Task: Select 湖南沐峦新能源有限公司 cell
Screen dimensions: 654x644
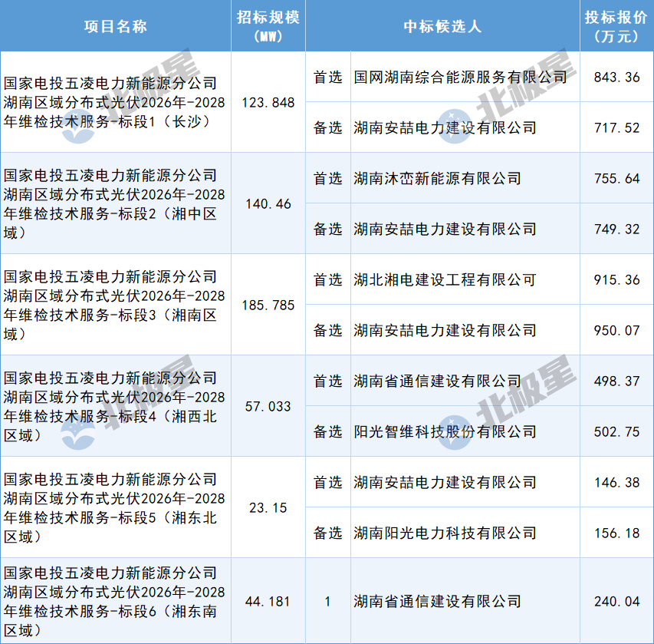Action: point(465,178)
